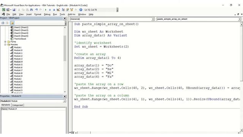Open the Insert object dropdown arrow in toolbar
This screenshot has height=137, width=243.
[x=11, y=10]
